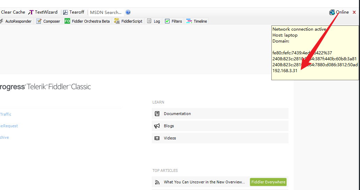Click the 192.168.3.31 address in tooltip

pyautogui.click(x=285, y=71)
